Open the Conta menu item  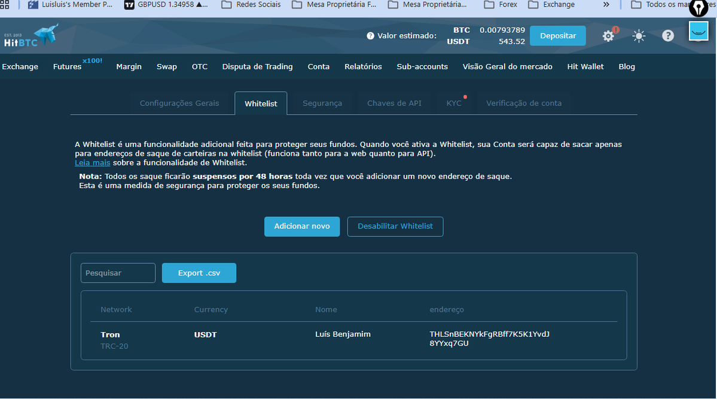click(319, 67)
